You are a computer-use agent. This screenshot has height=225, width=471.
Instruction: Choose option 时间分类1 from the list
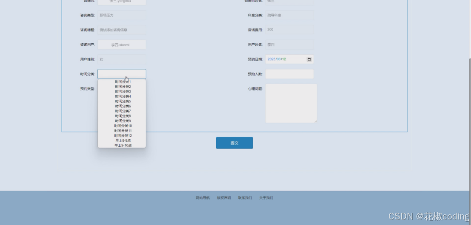pos(123,82)
